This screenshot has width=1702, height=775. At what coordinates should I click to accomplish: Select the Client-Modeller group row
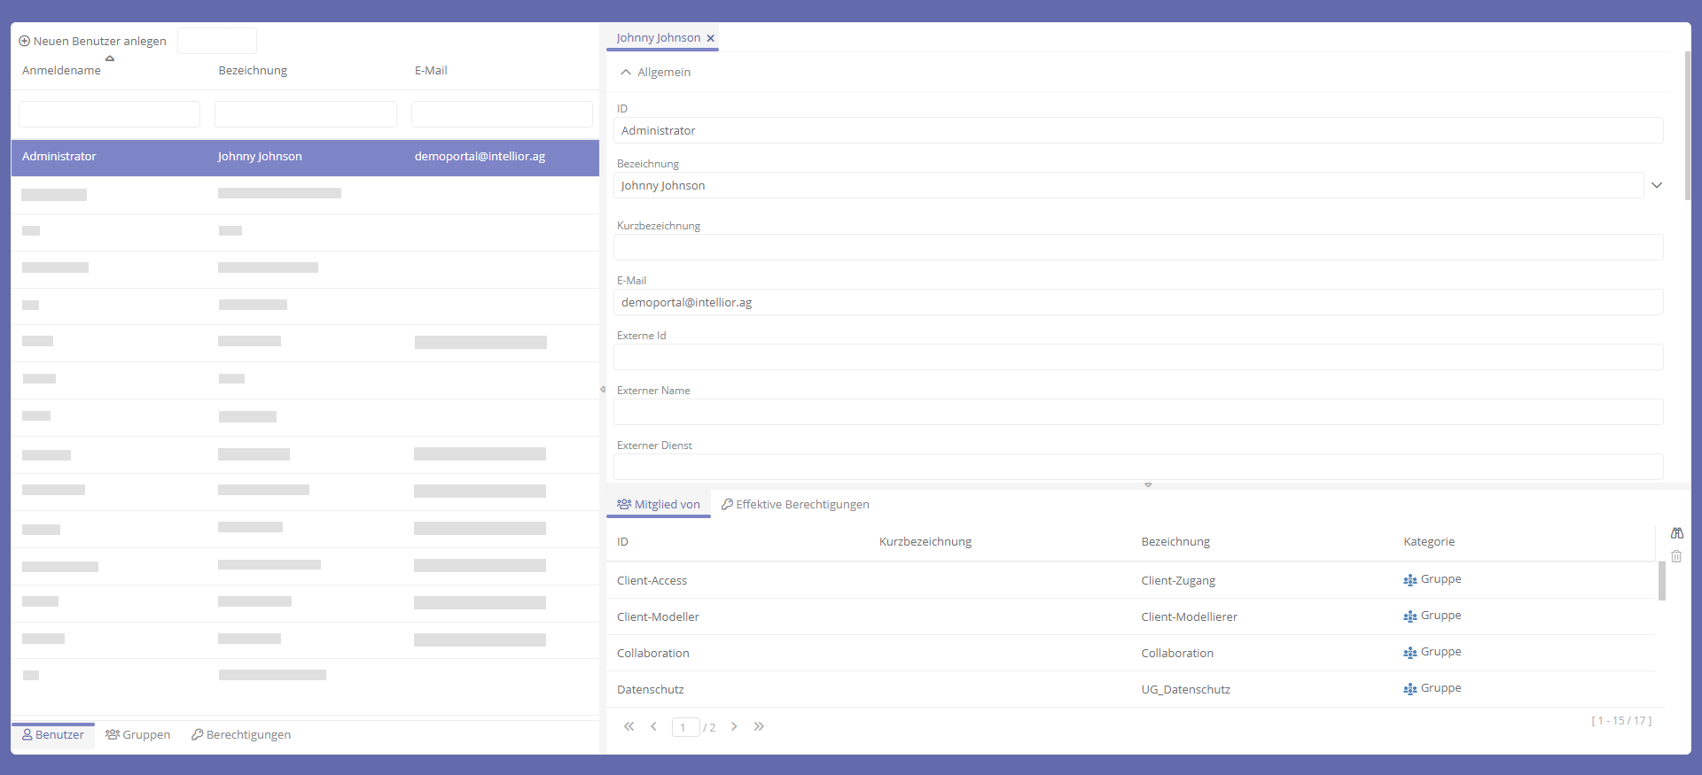pyautogui.click(x=1131, y=616)
